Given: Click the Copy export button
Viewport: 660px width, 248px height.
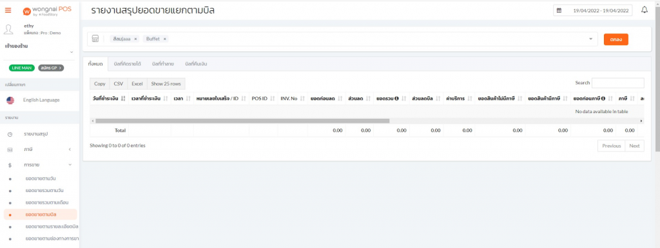Looking at the screenshot, I should [x=100, y=84].
